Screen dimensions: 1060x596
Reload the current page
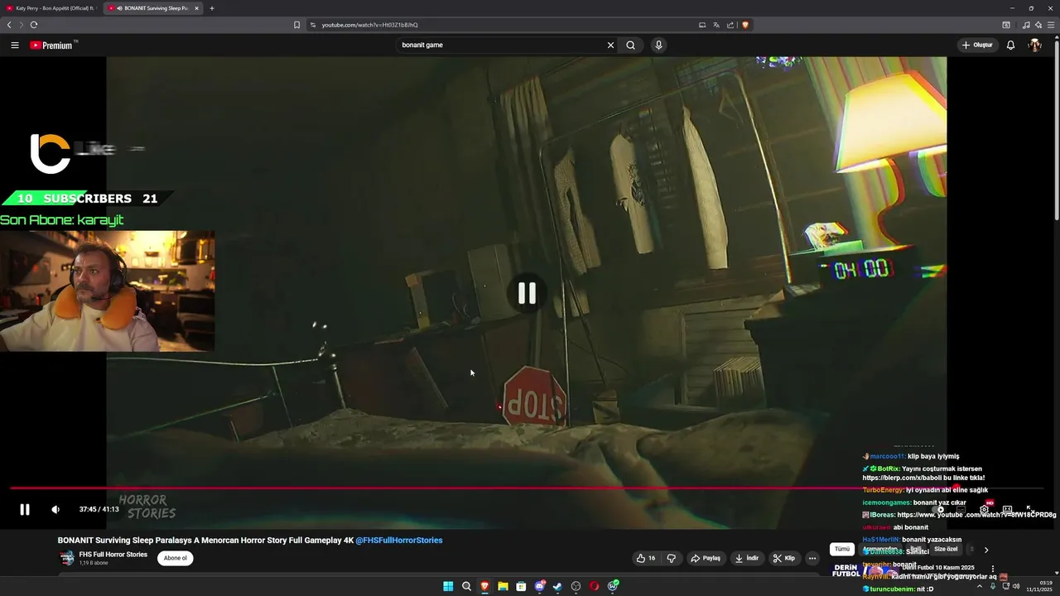pos(34,25)
